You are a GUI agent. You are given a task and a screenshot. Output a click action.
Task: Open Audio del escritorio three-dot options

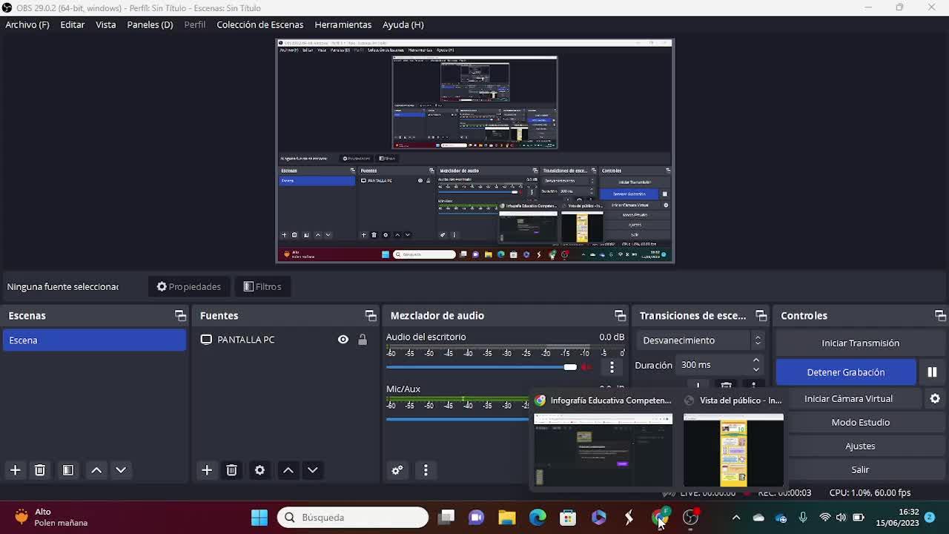(x=612, y=366)
